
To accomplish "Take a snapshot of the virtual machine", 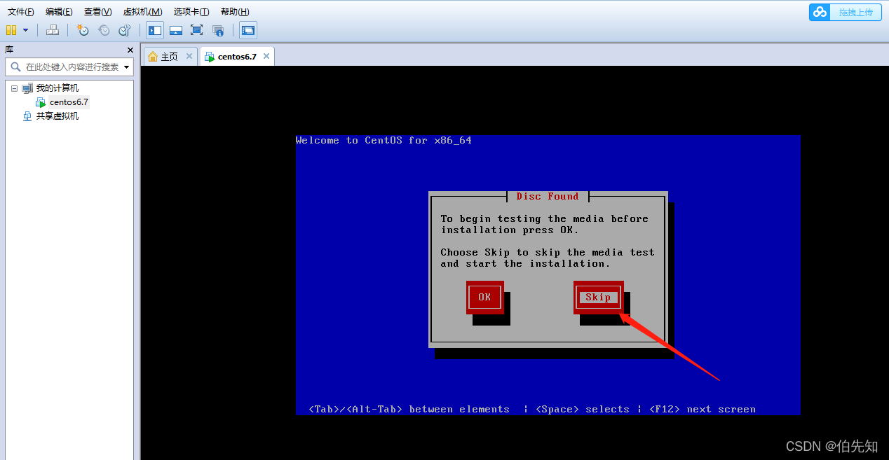I will pyautogui.click(x=83, y=30).
